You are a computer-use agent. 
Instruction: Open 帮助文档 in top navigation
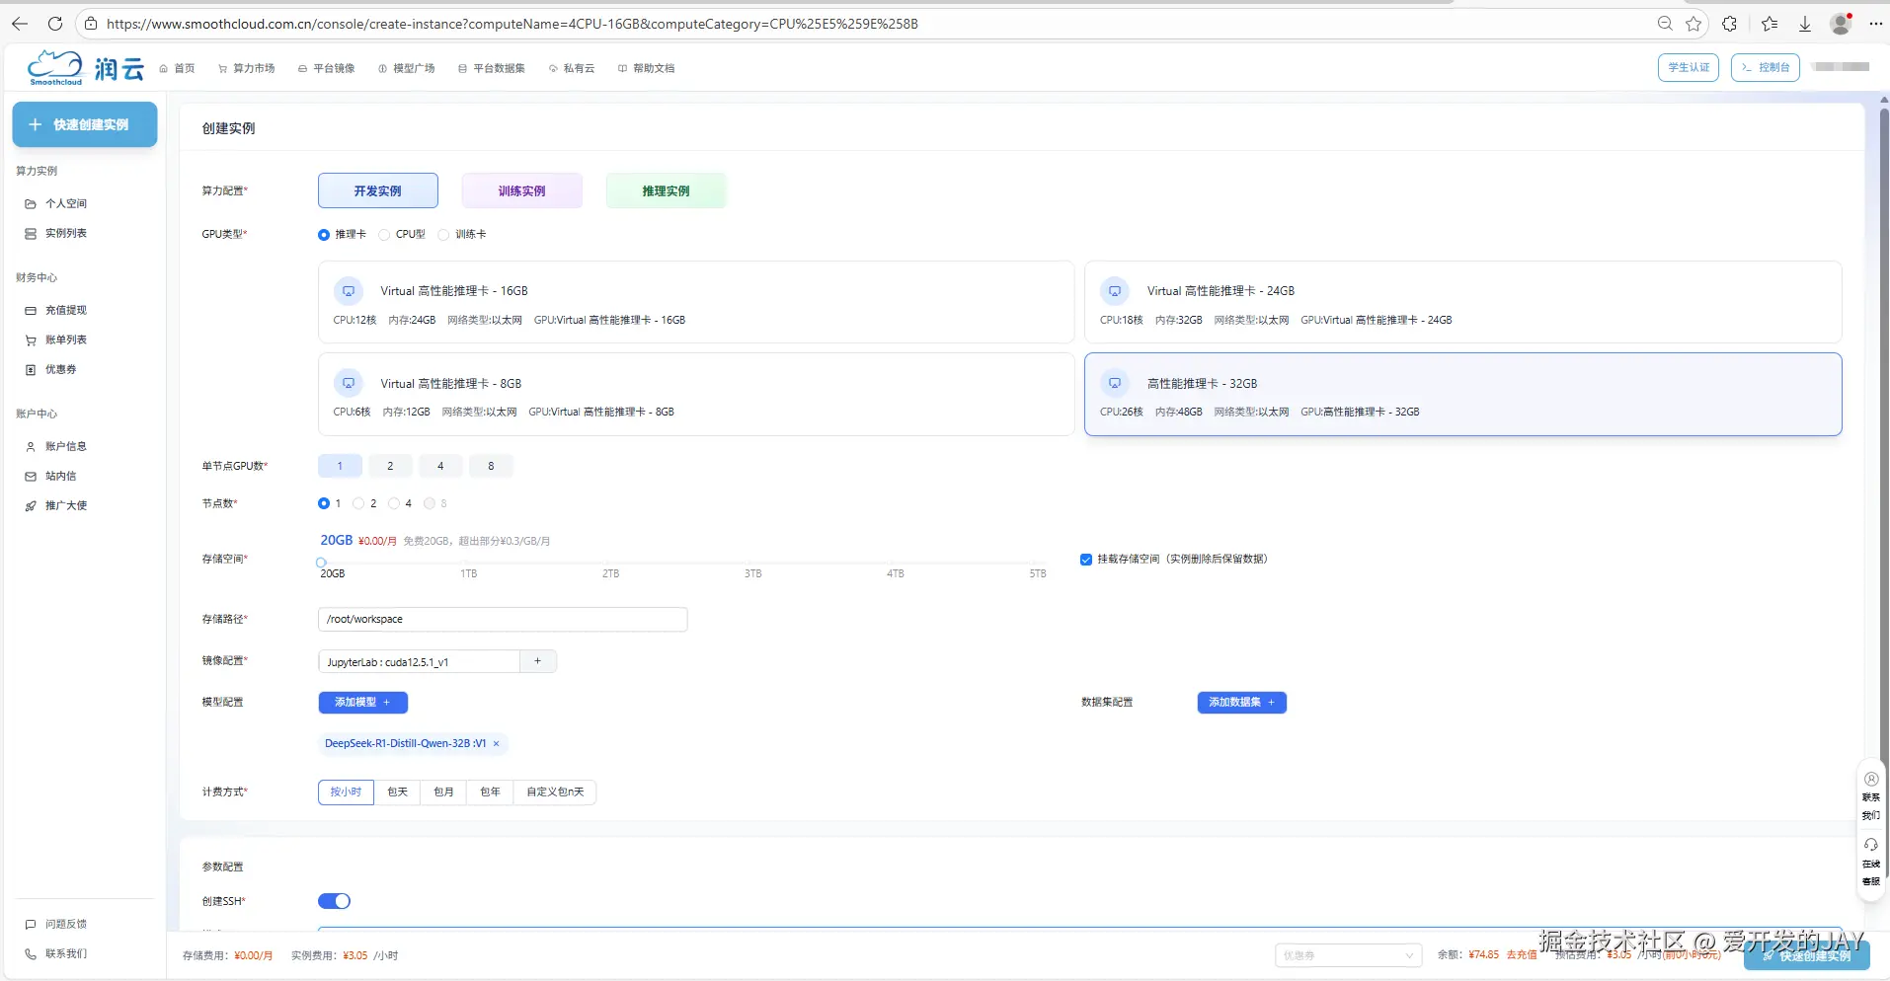coord(646,68)
